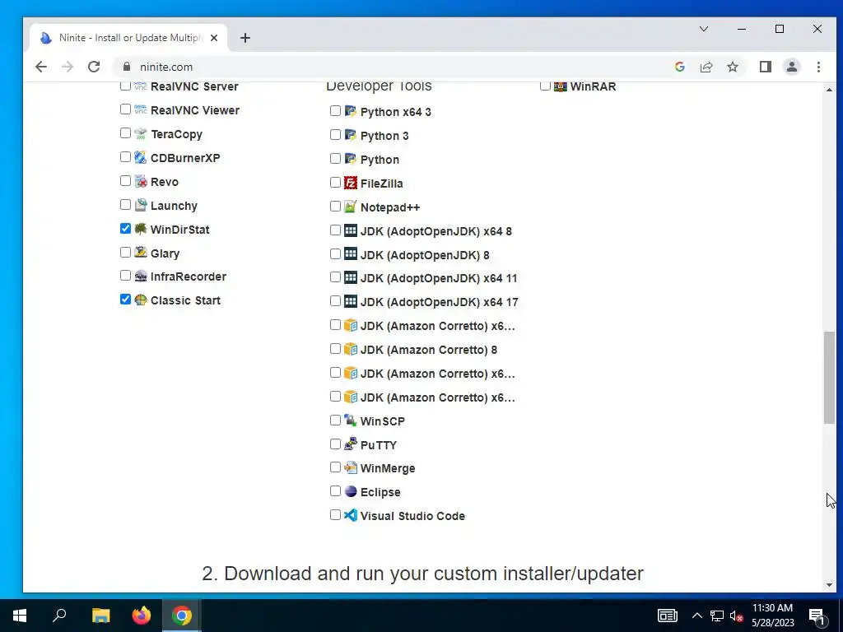This screenshot has width=843, height=632.
Task: Bookmark this page with the star icon
Action: tap(733, 67)
